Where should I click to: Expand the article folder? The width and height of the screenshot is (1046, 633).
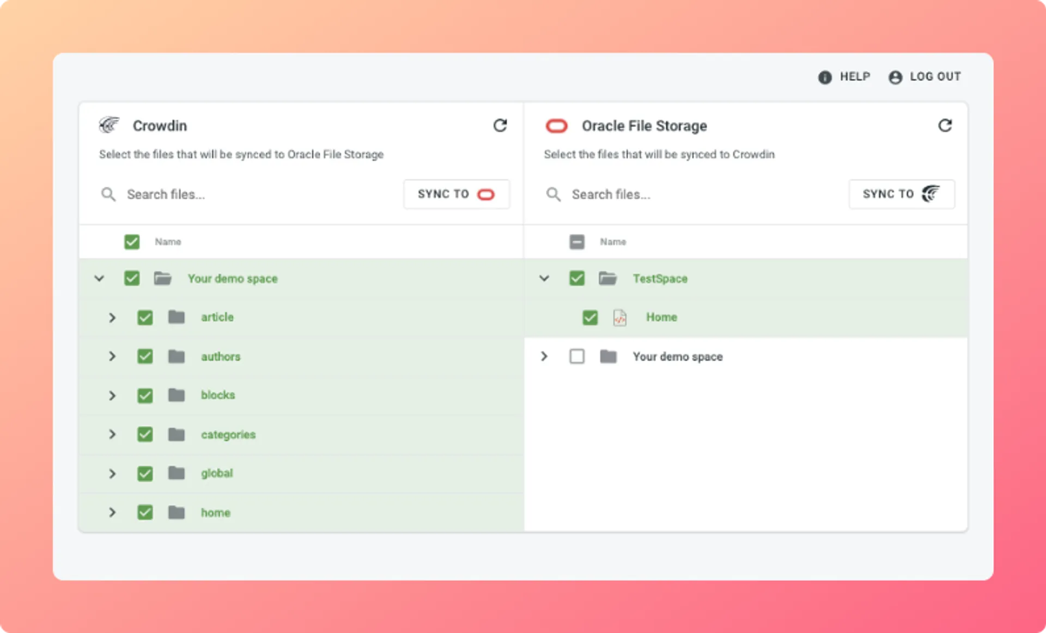[112, 317]
